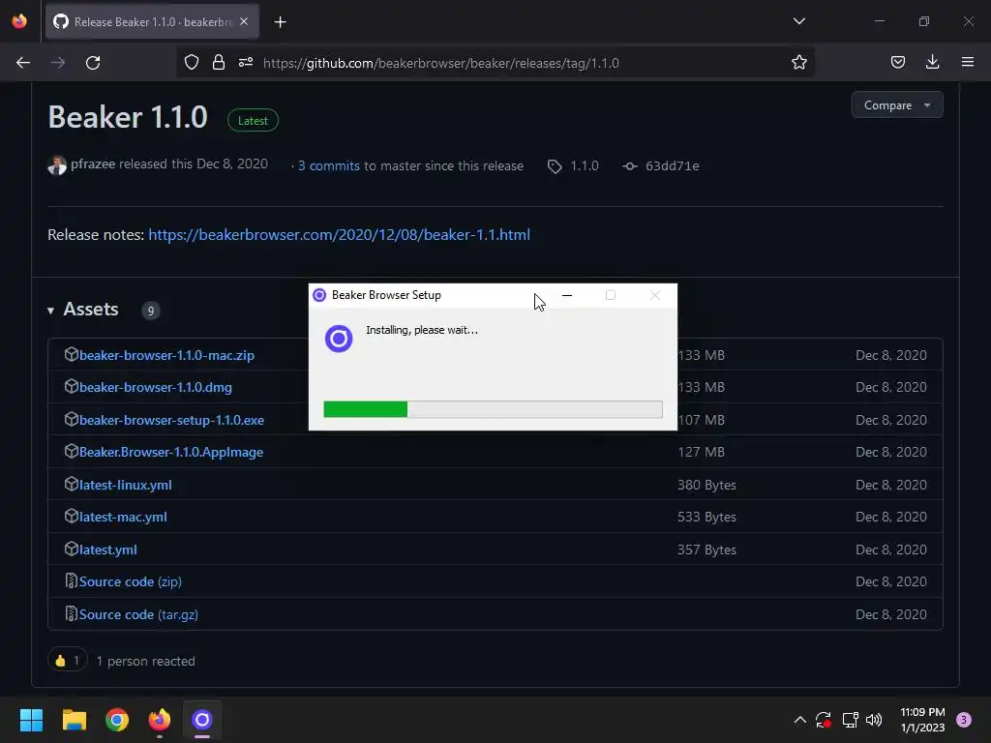Minimize the Beaker Browser Setup window

coord(567,295)
